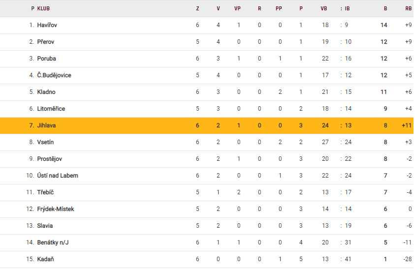The width and height of the screenshot is (415, 269).
Task: Open the Prostějov club link
Action: click(x=49, y=159)
